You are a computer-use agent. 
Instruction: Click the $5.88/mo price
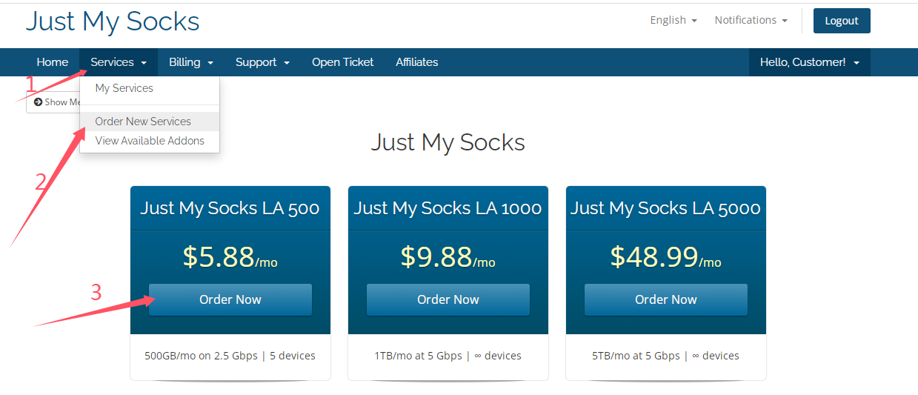[x=230, y=257]
